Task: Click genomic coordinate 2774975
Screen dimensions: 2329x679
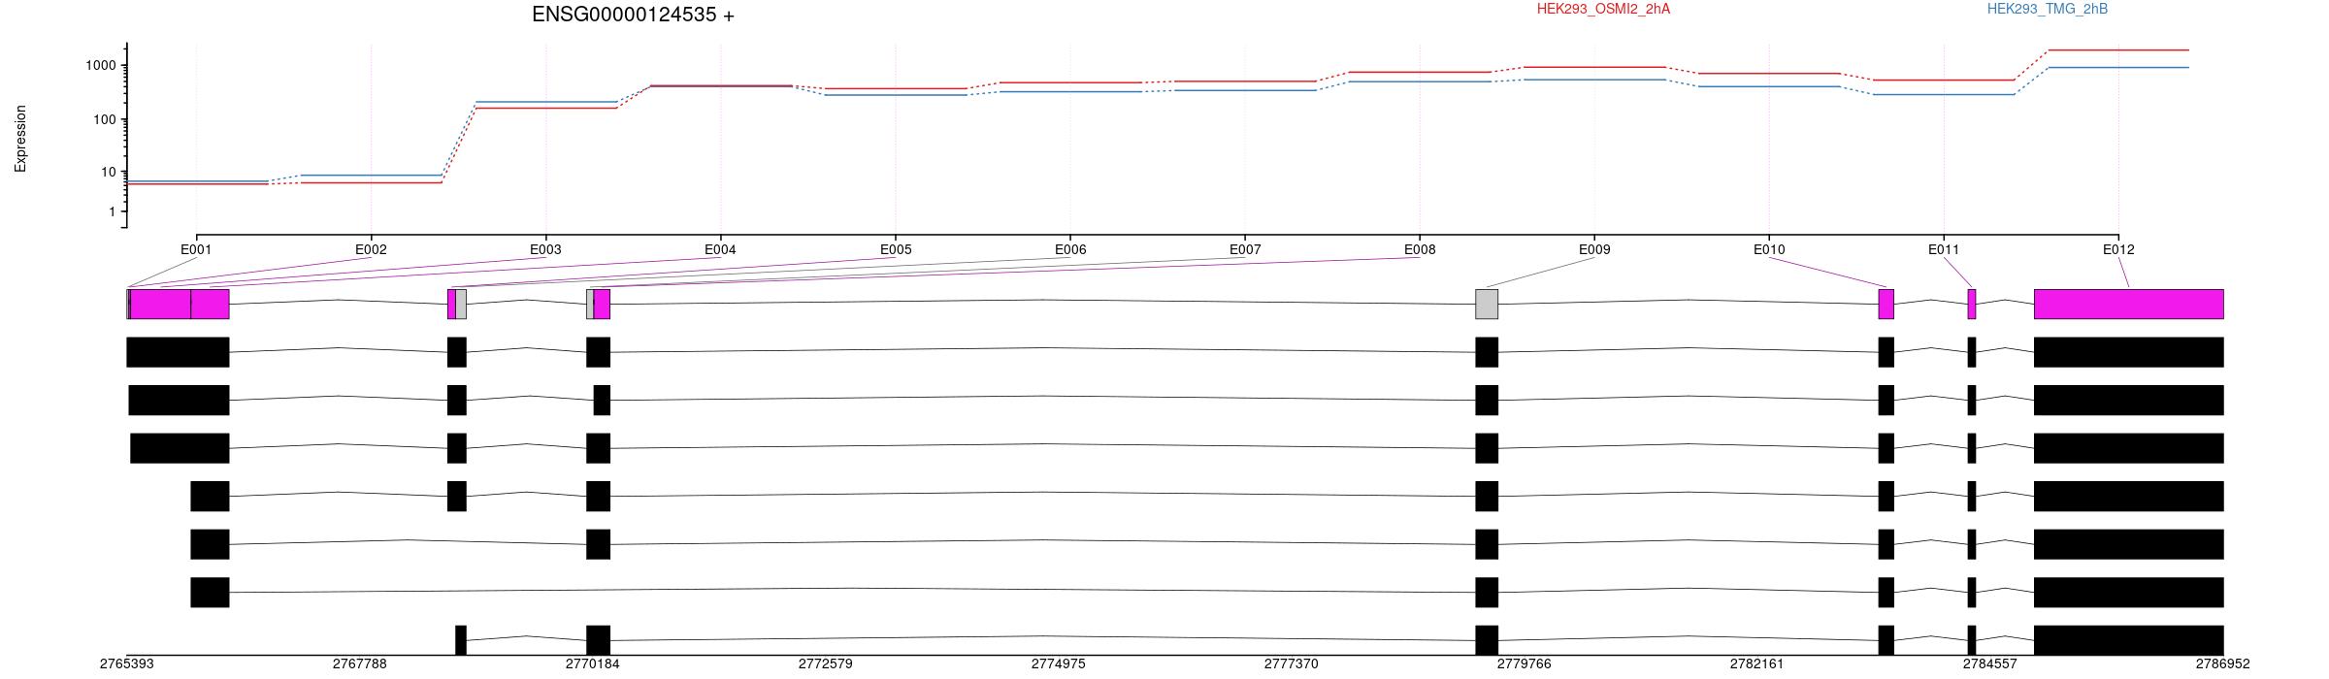Action: pos(1058,664)
